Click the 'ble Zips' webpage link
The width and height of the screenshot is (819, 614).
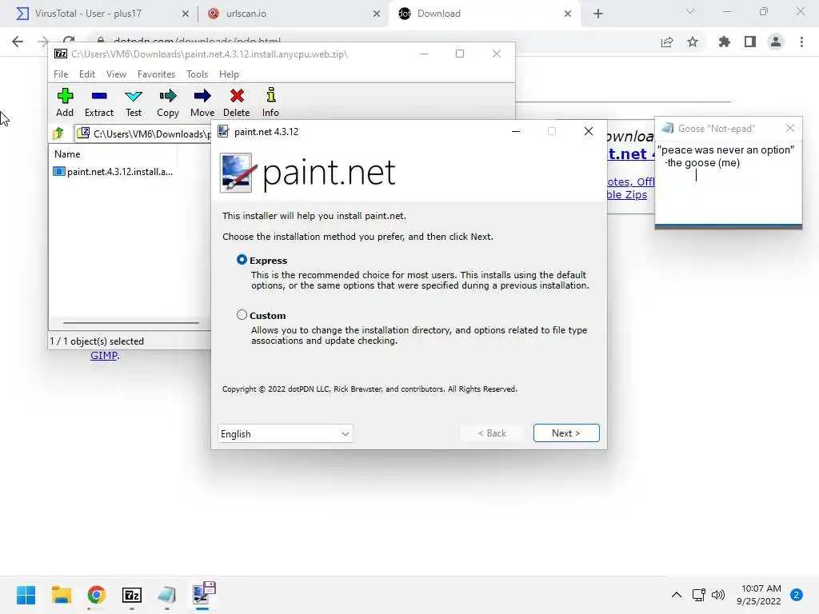(627, 195)
